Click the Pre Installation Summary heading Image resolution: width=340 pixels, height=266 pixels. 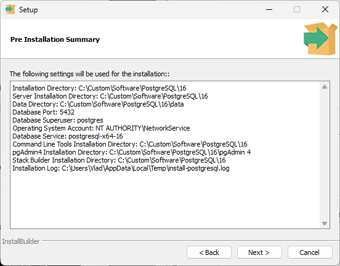55,39
